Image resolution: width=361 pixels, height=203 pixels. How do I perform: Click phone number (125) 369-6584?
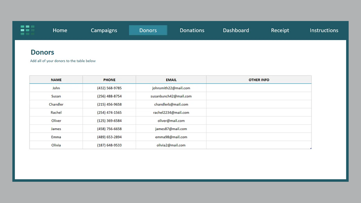(109, 121)
